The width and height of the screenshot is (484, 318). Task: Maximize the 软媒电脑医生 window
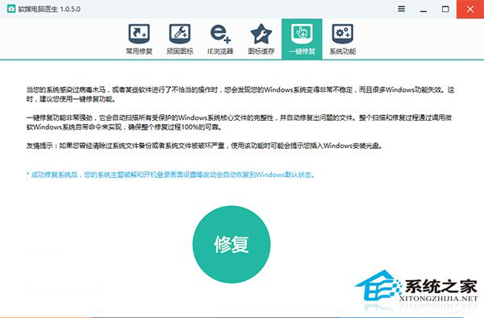pos(445,9)
